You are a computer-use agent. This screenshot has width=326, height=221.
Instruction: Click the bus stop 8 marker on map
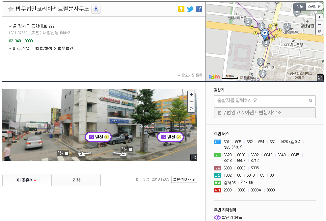(x=287, y=27)
